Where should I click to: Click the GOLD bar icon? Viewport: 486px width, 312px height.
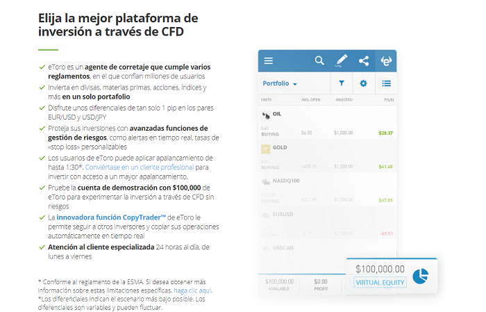click(266, 149)
